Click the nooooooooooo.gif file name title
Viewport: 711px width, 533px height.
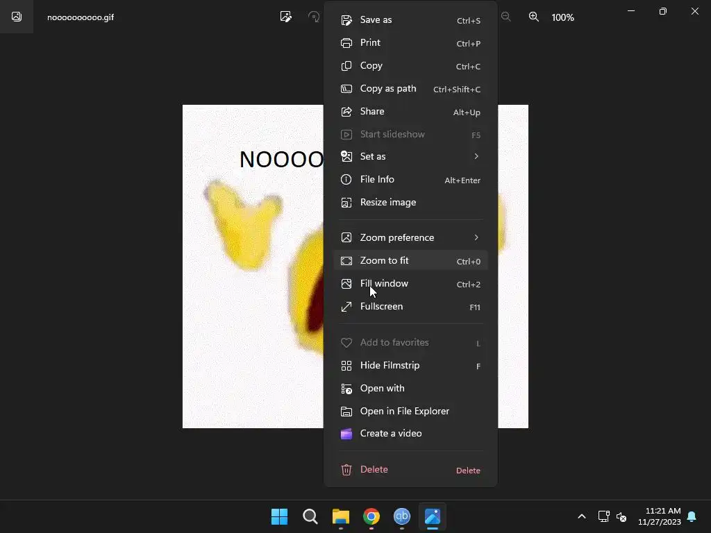(x=81, y=17)
